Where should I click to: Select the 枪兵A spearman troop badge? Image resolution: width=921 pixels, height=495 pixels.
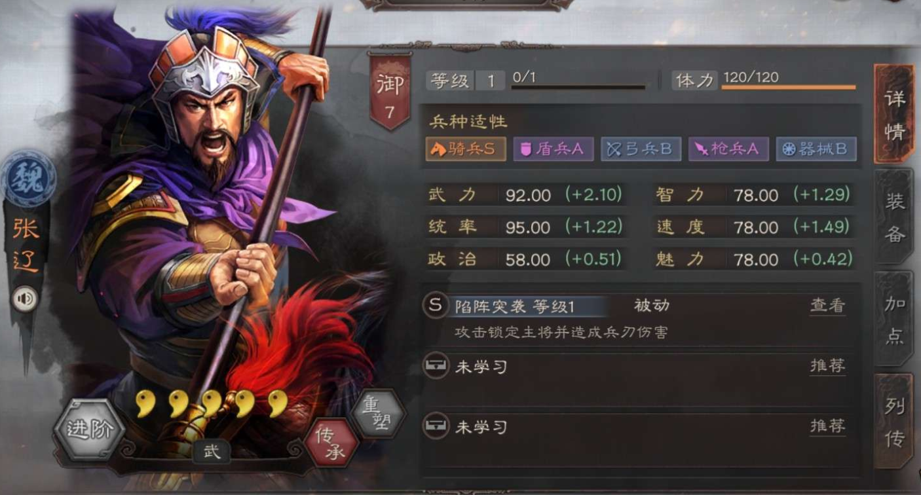click(728, 149)
